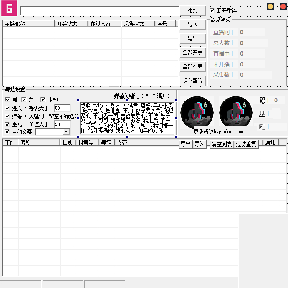
Task: Click the 清空列表 button
Action: 222,144
